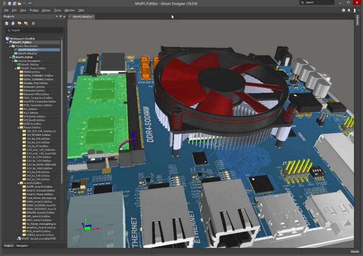Click the sheet icon next to MiniPC_Func.SchDoc
The height and width of the screenshot is (256, 363).
tap(18, 68)
